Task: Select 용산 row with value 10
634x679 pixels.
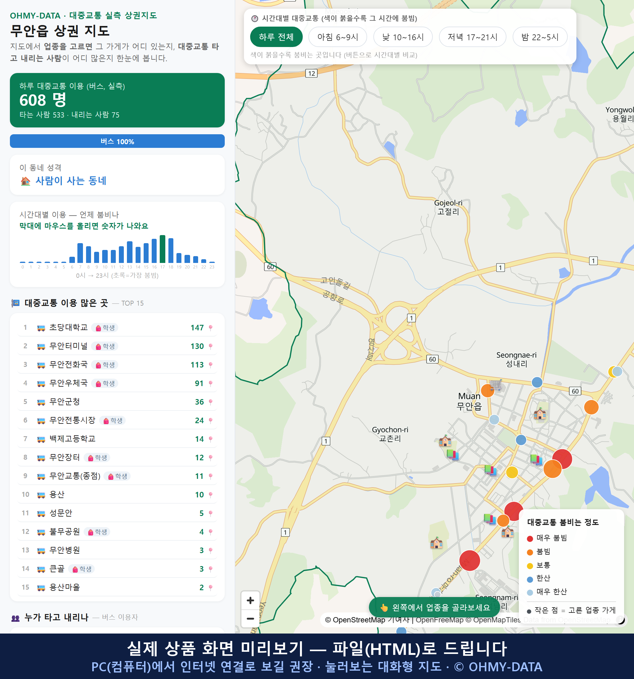Action: [x=117, y=495]
